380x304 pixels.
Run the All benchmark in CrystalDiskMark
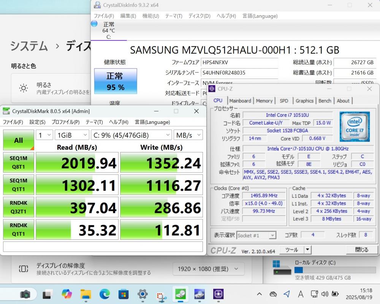click(18, 140)
